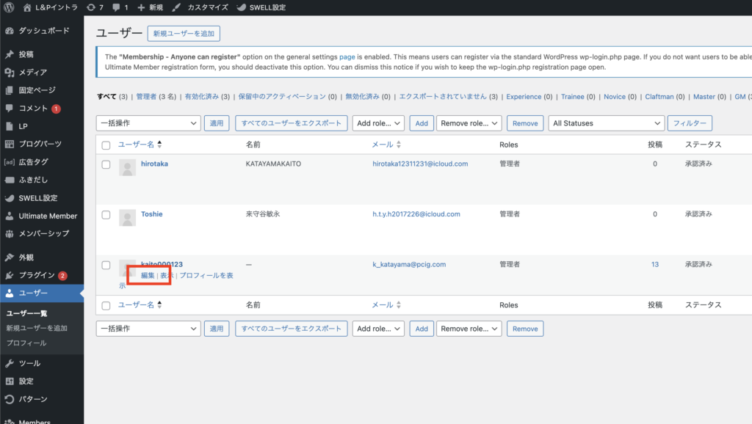Open SWELL設定 in the sidebar menu
This screenshot has width=752, height=424.
[37, 198]
